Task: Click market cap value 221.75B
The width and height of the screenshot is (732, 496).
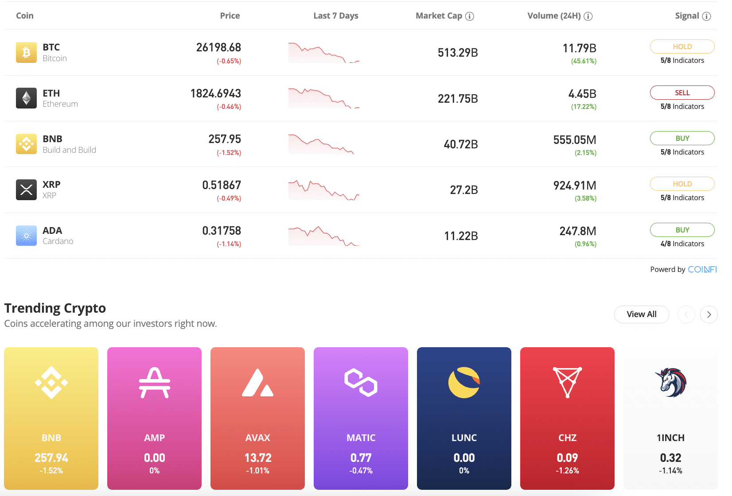Action: point(458,99)
